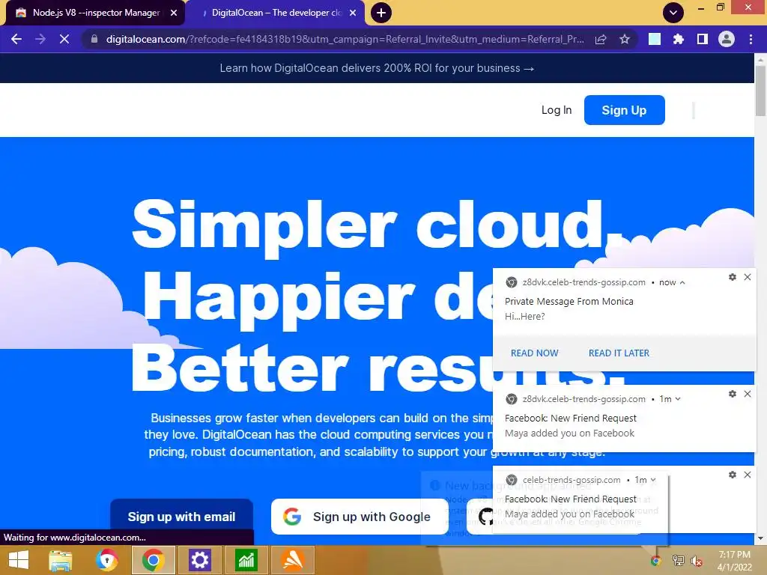Viewport: 767px width, 575px height.
Task: Open the Chrome taskbar icon with the shield
Action: click(x=106, y=560)
